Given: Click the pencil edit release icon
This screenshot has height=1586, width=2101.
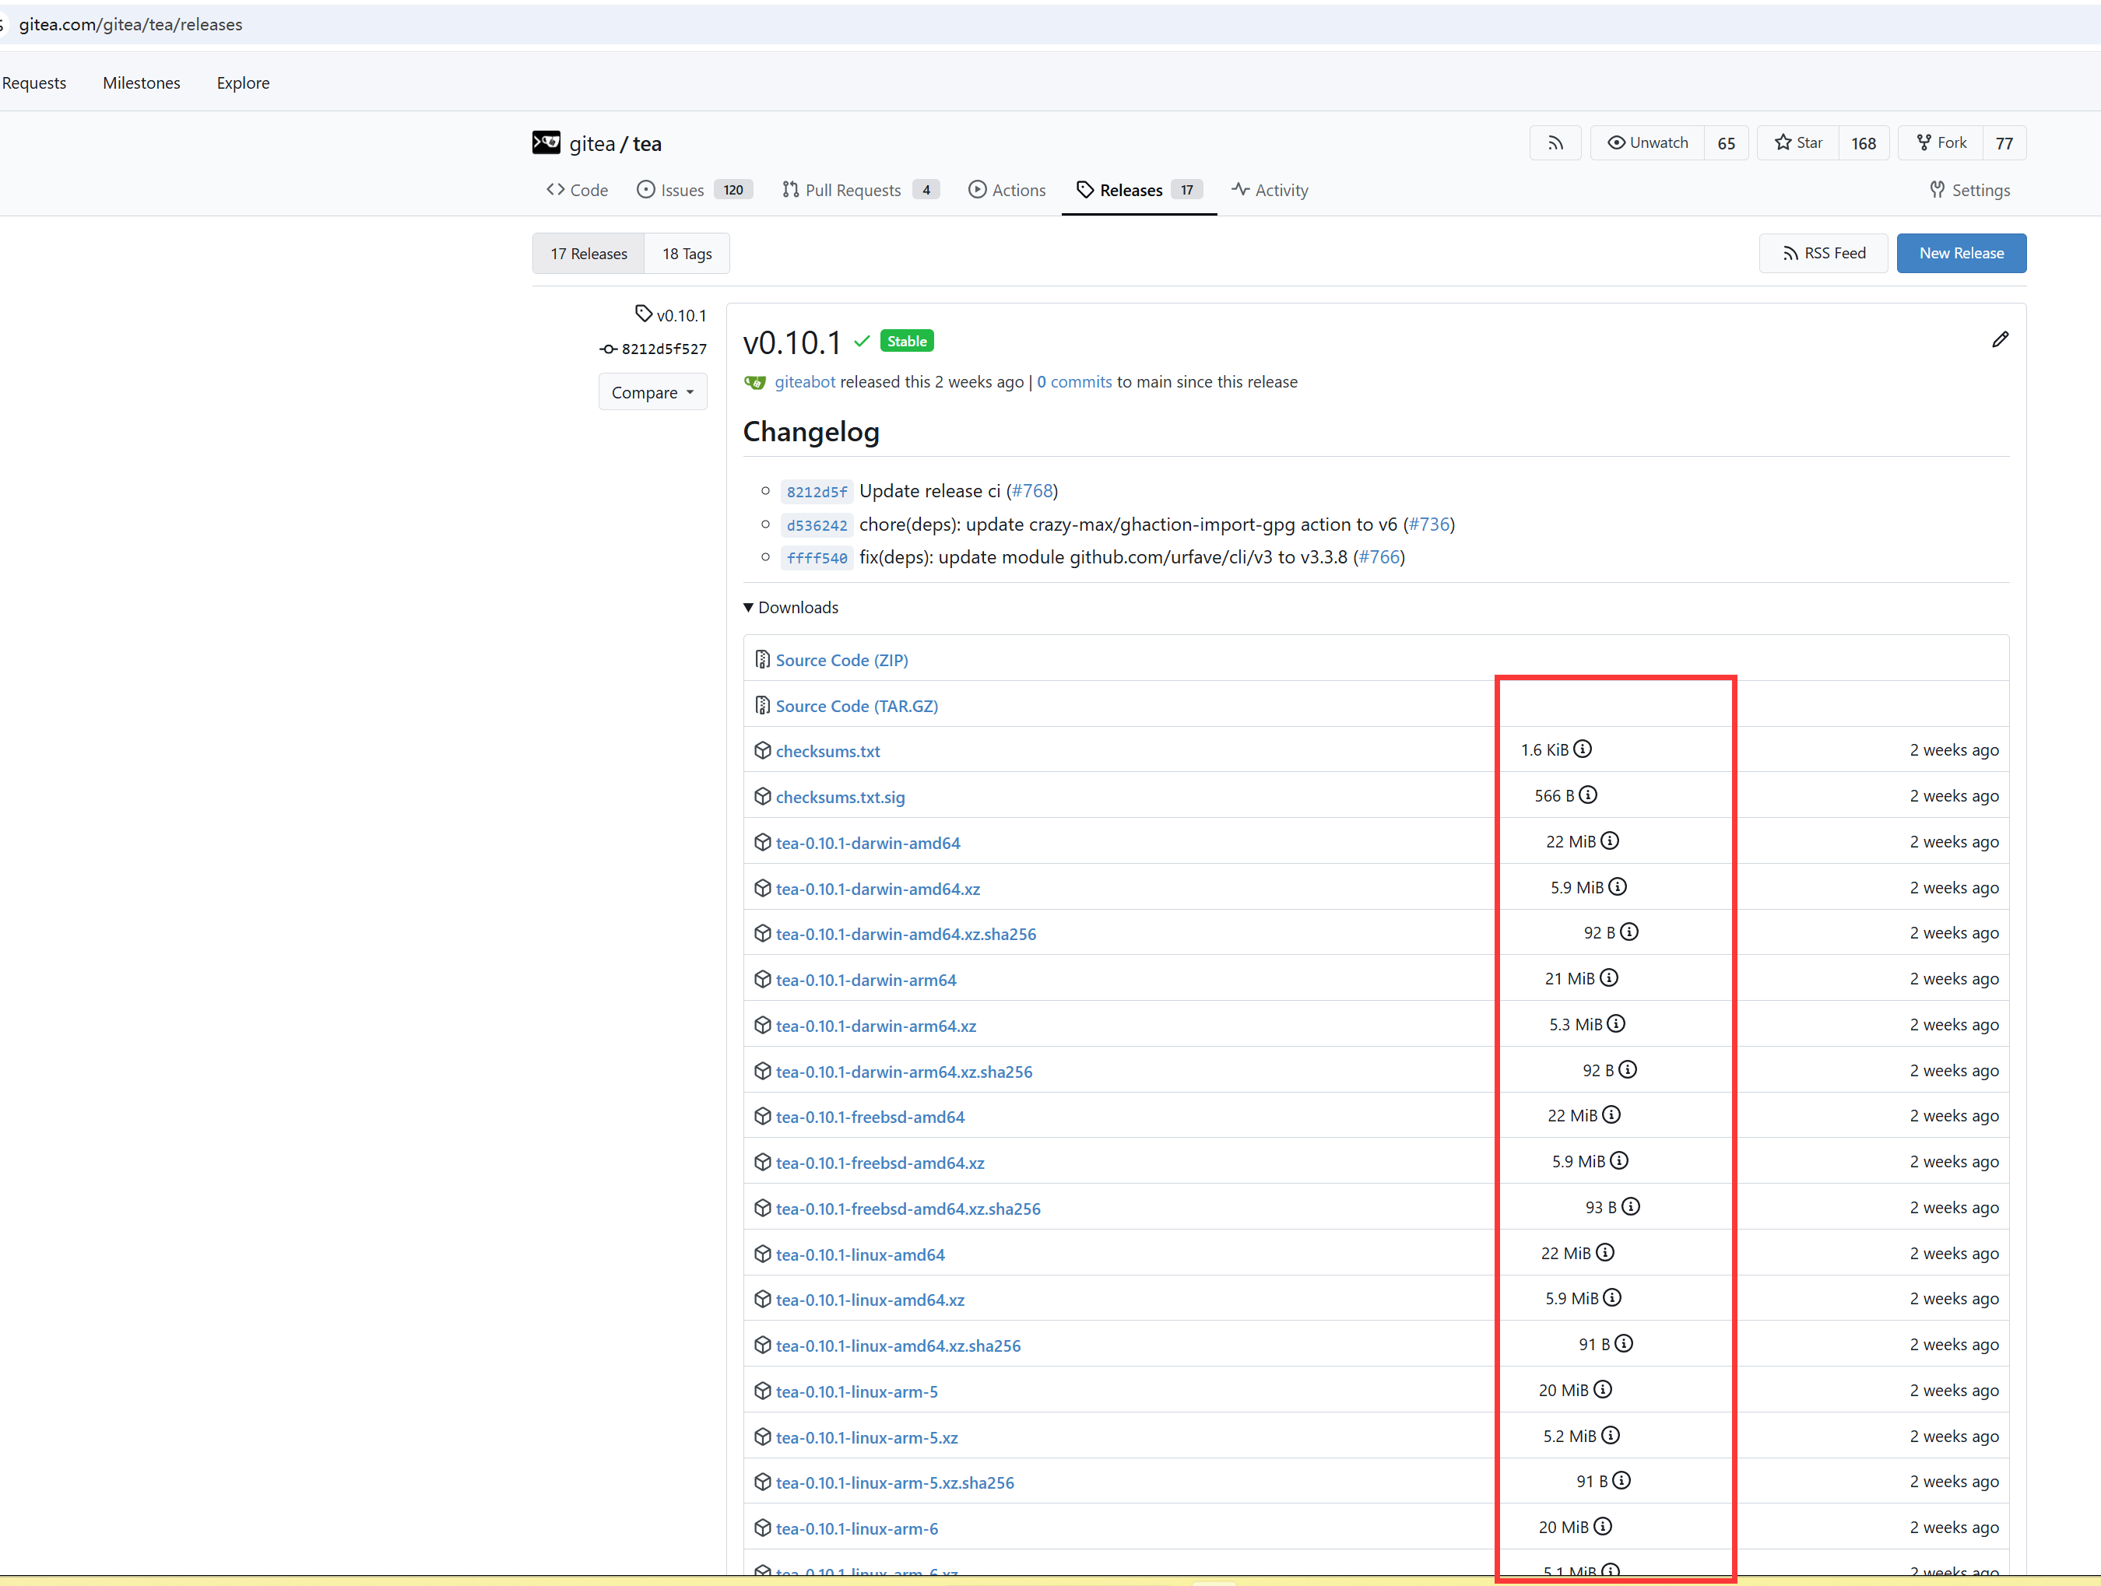Looking at the screenshot, I should click(1999, 340).
